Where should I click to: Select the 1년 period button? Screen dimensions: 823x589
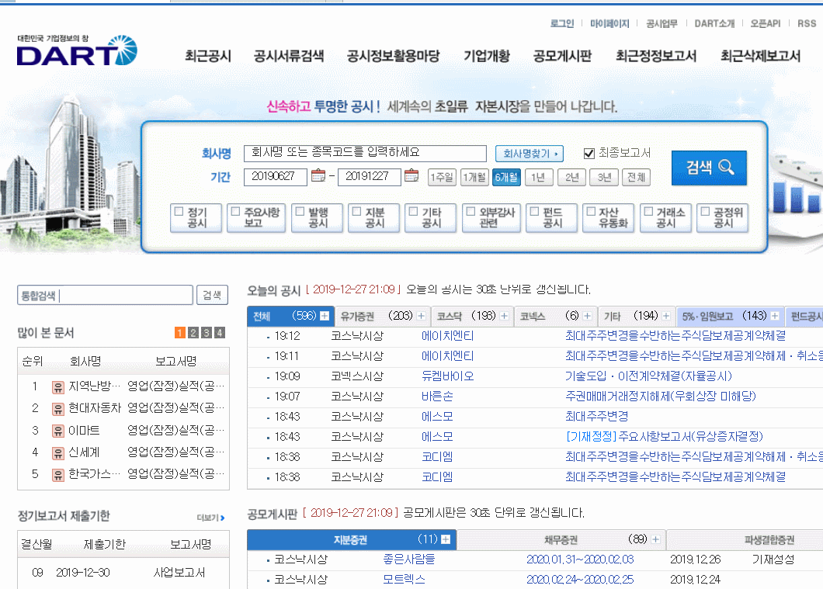539,177
